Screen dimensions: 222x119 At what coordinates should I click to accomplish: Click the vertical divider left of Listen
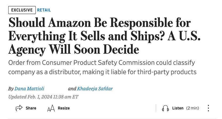pyautogui.click(x=156, y=108)
